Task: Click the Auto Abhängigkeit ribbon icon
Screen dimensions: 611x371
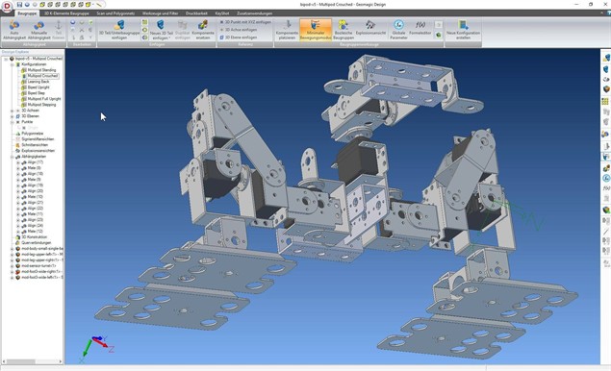Action: (x=14, y=30)
